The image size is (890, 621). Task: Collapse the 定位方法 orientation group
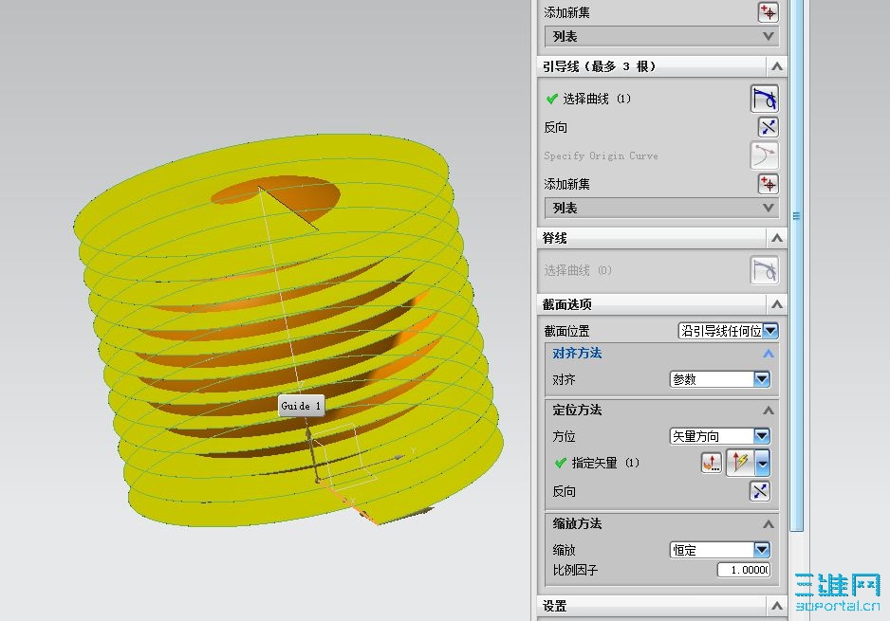coord(768,410)
